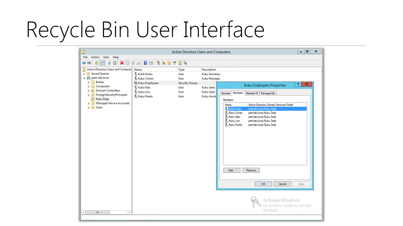Click the Export List toolbar icon

pos(138,63)
